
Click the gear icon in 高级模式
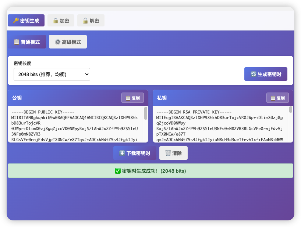57,42
